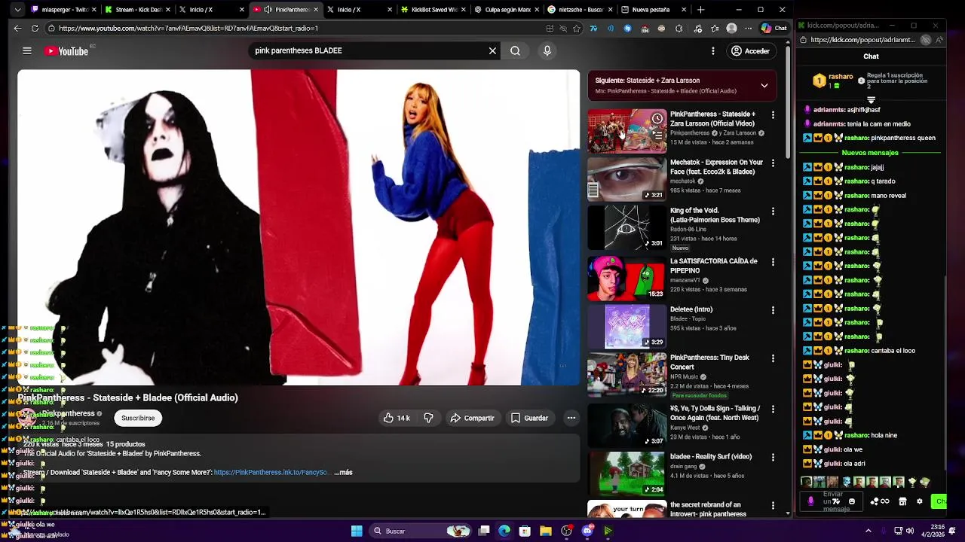The width and height of the screenshot is (965, 542).
Task: Open options for King of the Void video
Action: (x=773, y=212)
